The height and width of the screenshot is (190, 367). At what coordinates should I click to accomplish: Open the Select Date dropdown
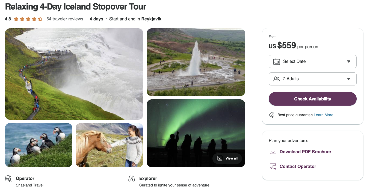(312, 62)
